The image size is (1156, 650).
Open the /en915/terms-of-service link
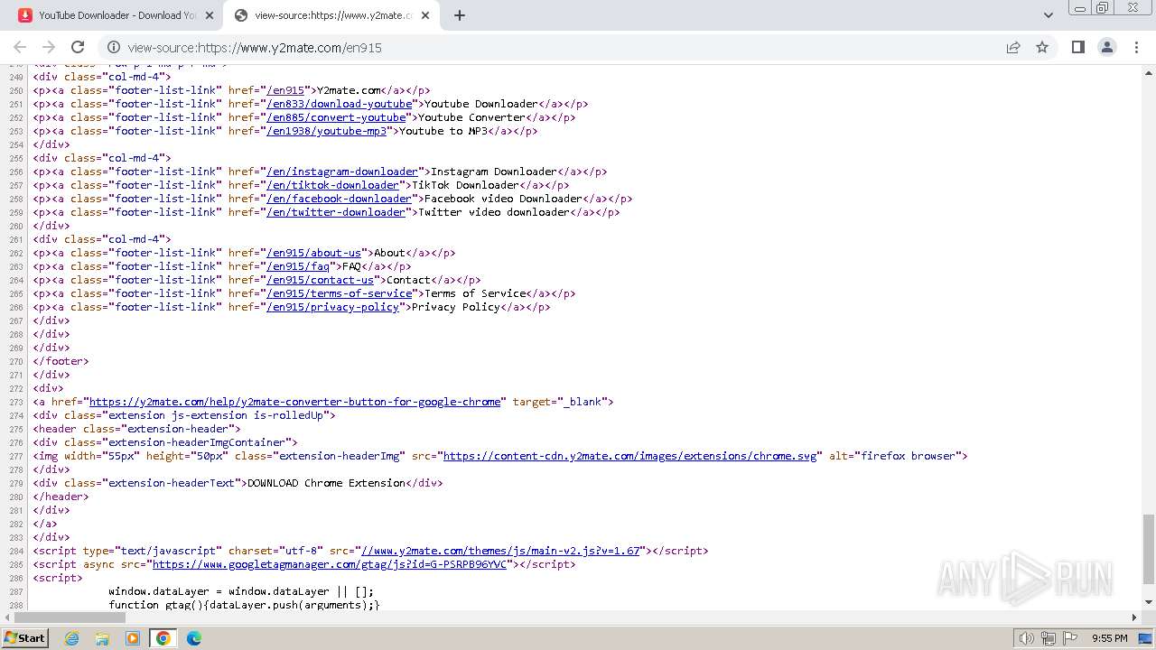coord(339,293)
